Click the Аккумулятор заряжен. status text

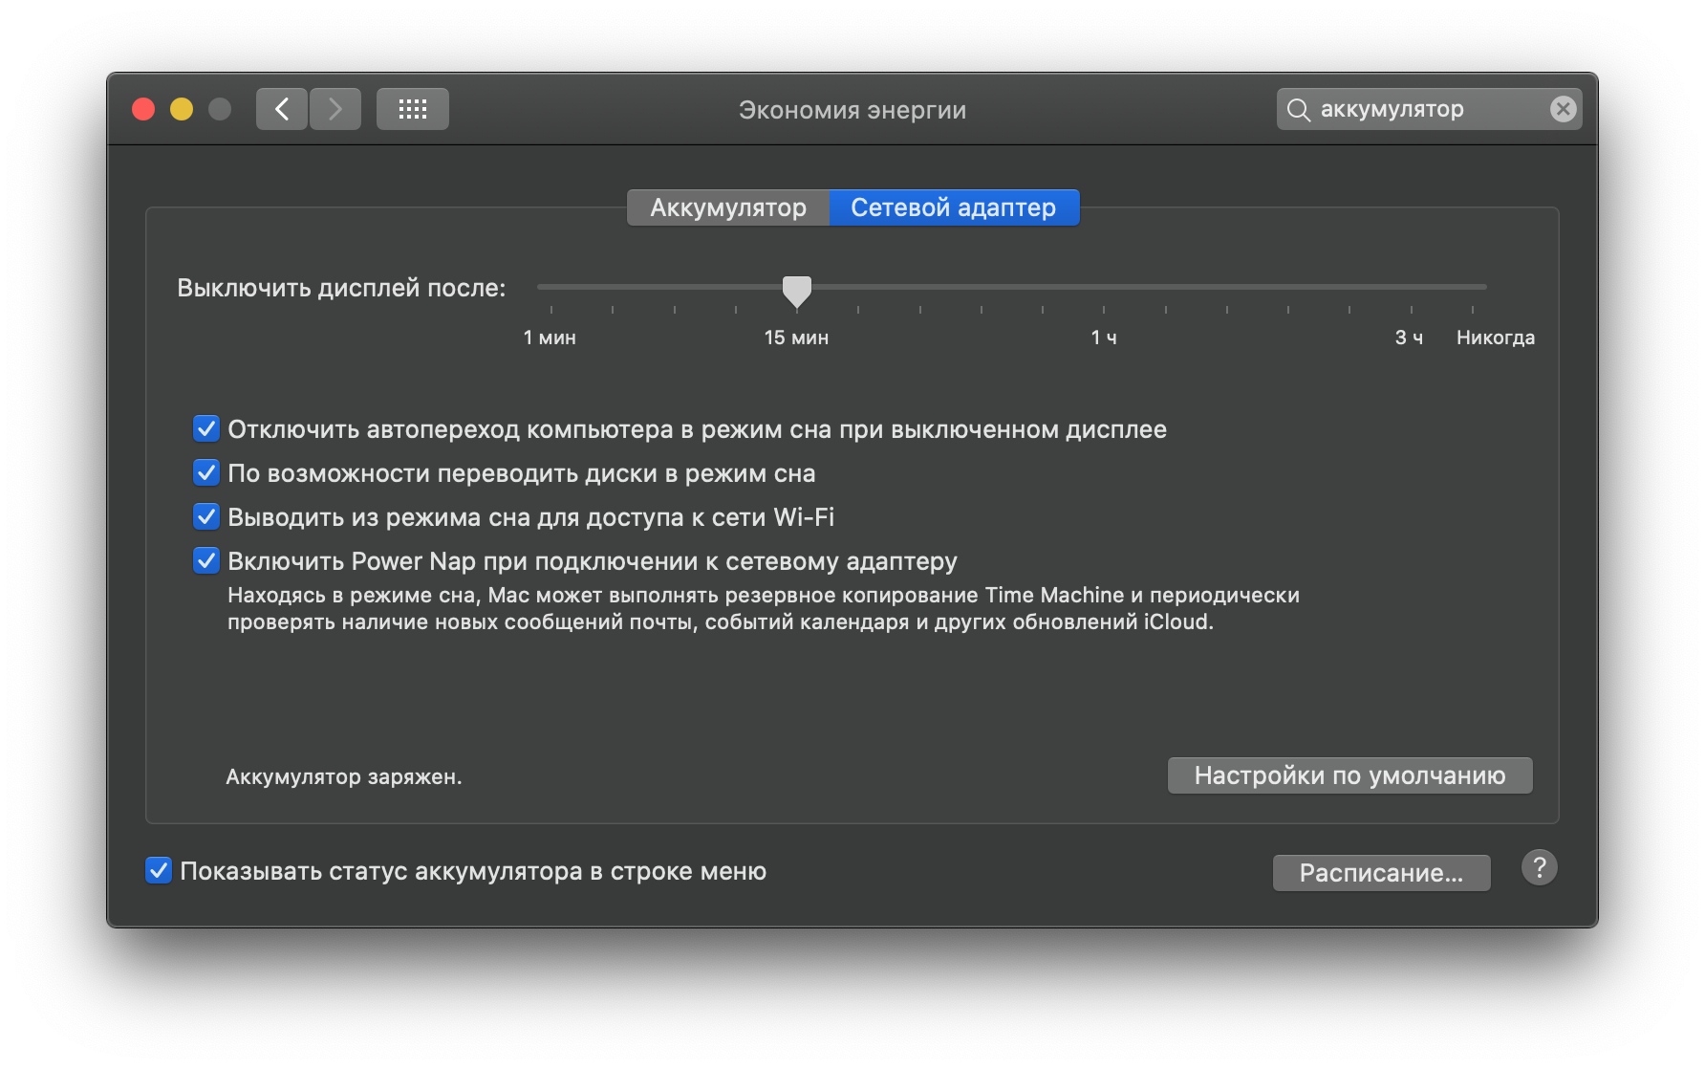[344, 777]
